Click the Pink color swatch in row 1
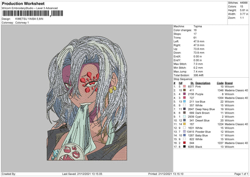Viewport: 250px width, 177px height. pyautogui.click(x=185, y=86)
